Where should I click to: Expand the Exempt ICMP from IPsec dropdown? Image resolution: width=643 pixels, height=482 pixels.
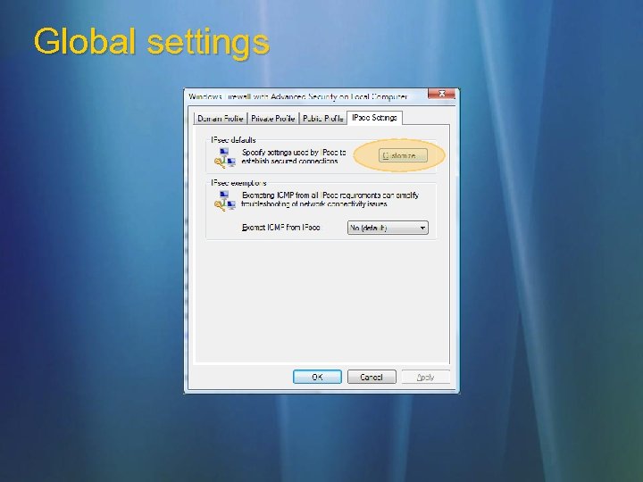point(388,228)
